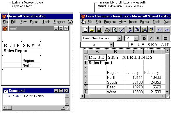
Task: Open Insert menu in Form Designer window
Action: pos(133,22)
